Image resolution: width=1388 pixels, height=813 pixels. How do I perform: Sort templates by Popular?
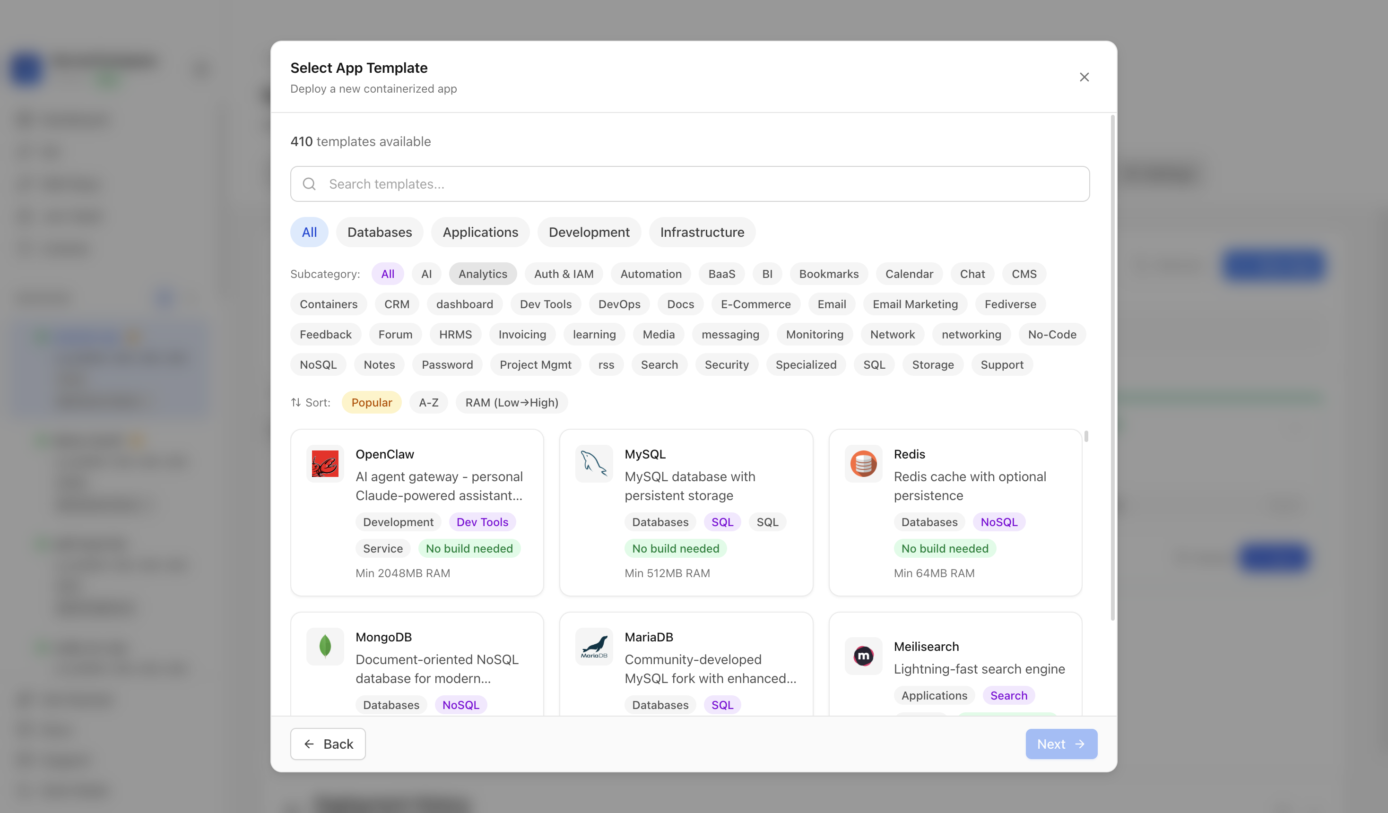[371, 403]
